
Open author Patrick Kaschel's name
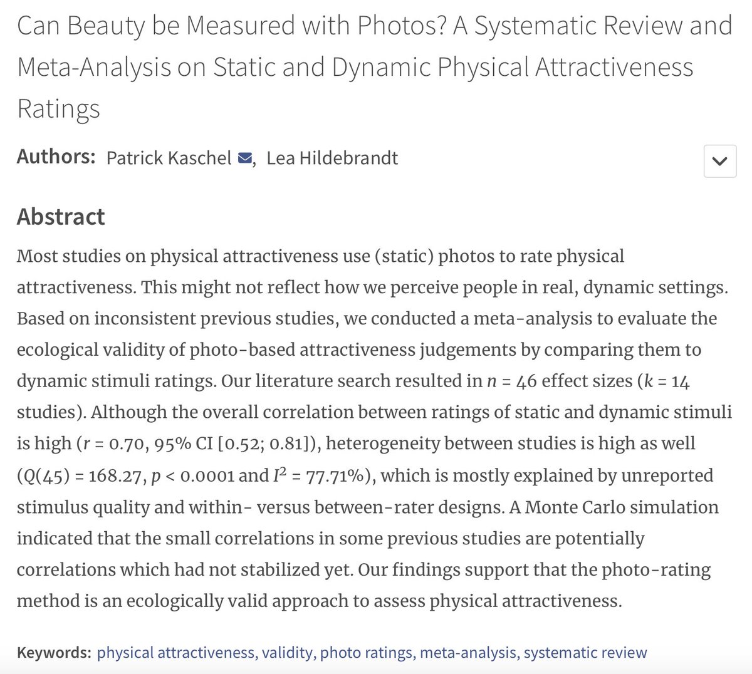coord(169,158)
